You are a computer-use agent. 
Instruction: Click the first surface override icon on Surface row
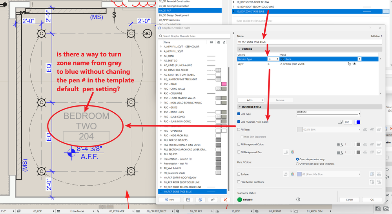pos(372,174)
